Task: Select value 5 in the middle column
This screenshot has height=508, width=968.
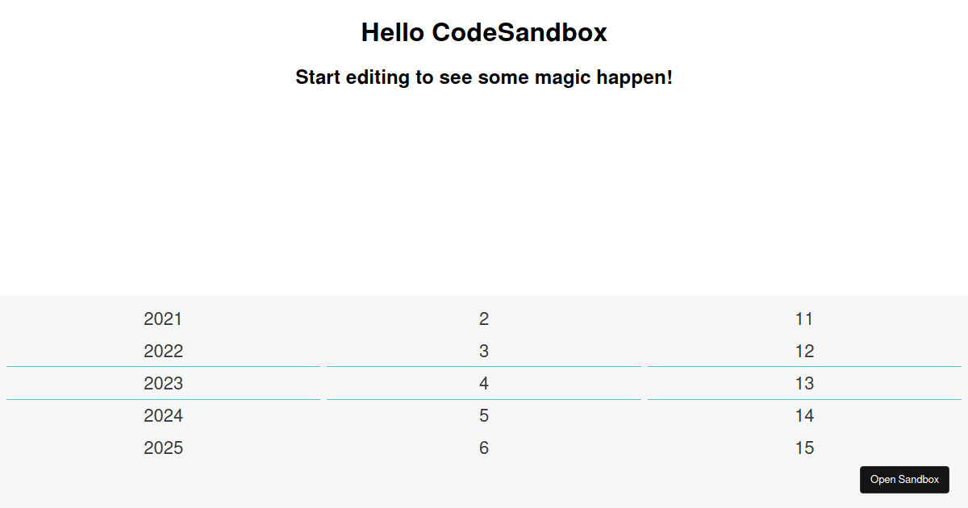Action: click(x=484, y=415)
